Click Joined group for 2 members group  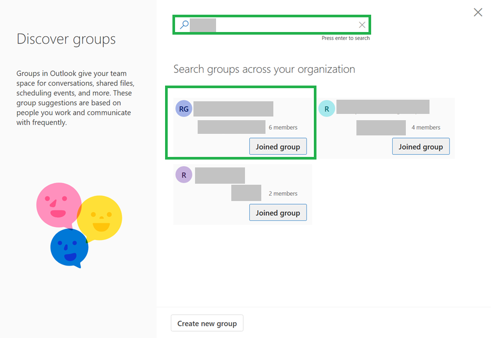(x=278, y=213)
